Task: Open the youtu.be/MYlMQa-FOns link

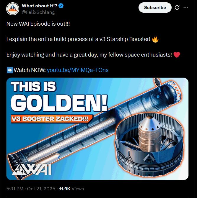Action: point(78,70)
